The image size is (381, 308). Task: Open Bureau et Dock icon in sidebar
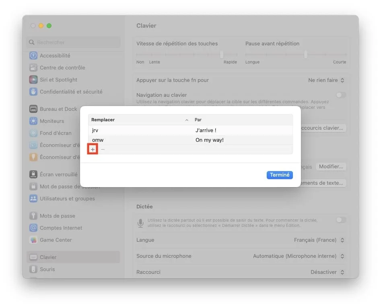[x=33, y=109]
